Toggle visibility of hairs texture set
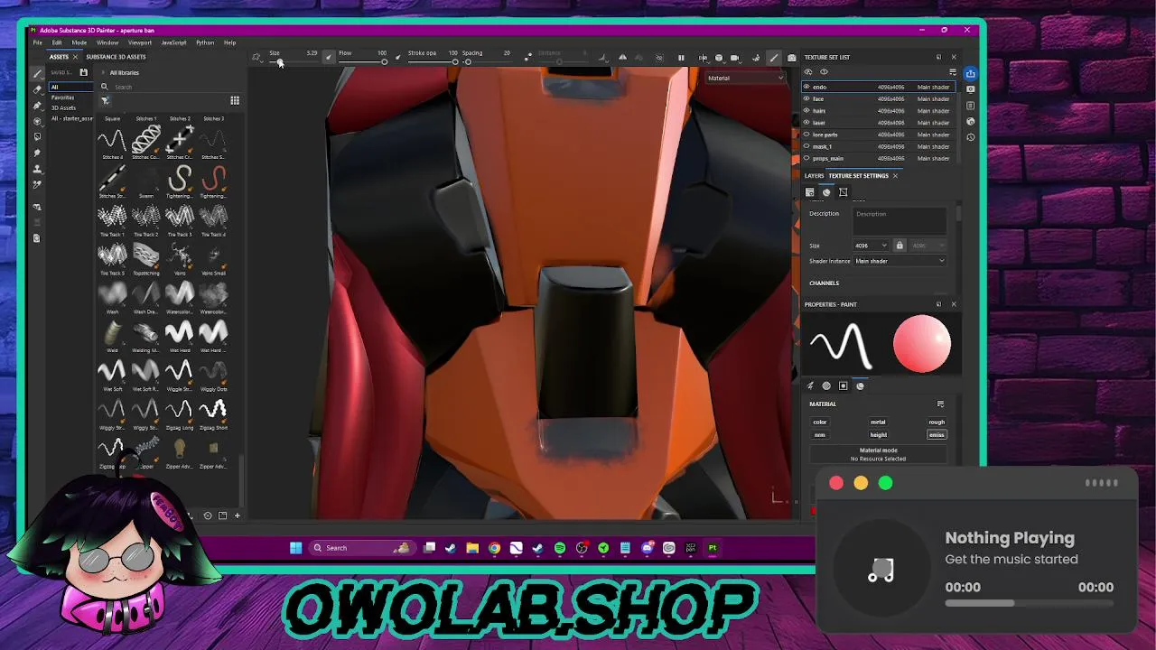The image size is (1156, 650). coord(806,110)
